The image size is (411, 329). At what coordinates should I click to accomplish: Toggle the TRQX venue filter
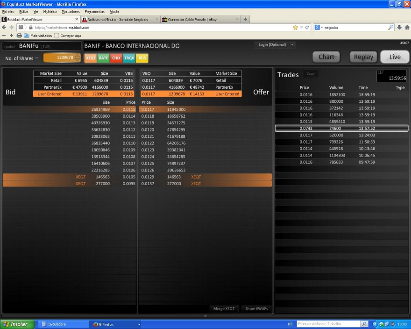tap(129, 58)
